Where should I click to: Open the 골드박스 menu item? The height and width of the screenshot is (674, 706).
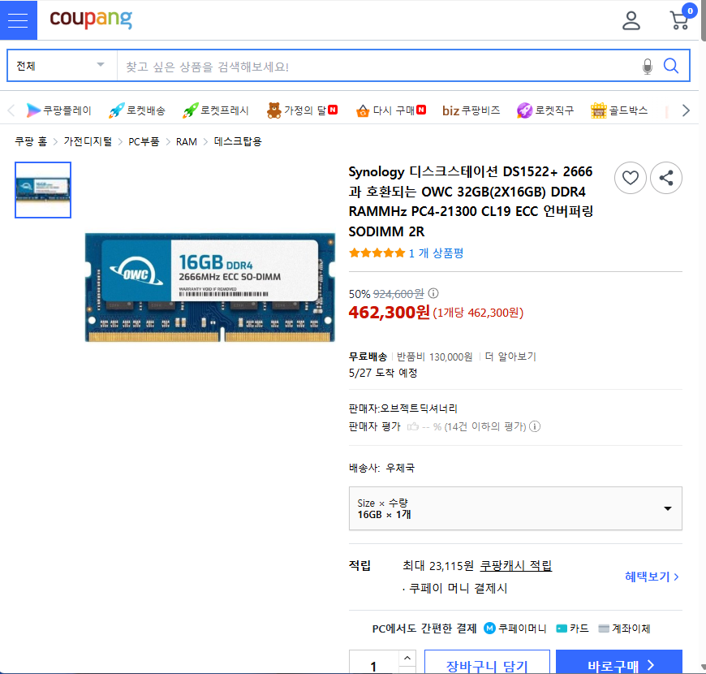point(619,110)
